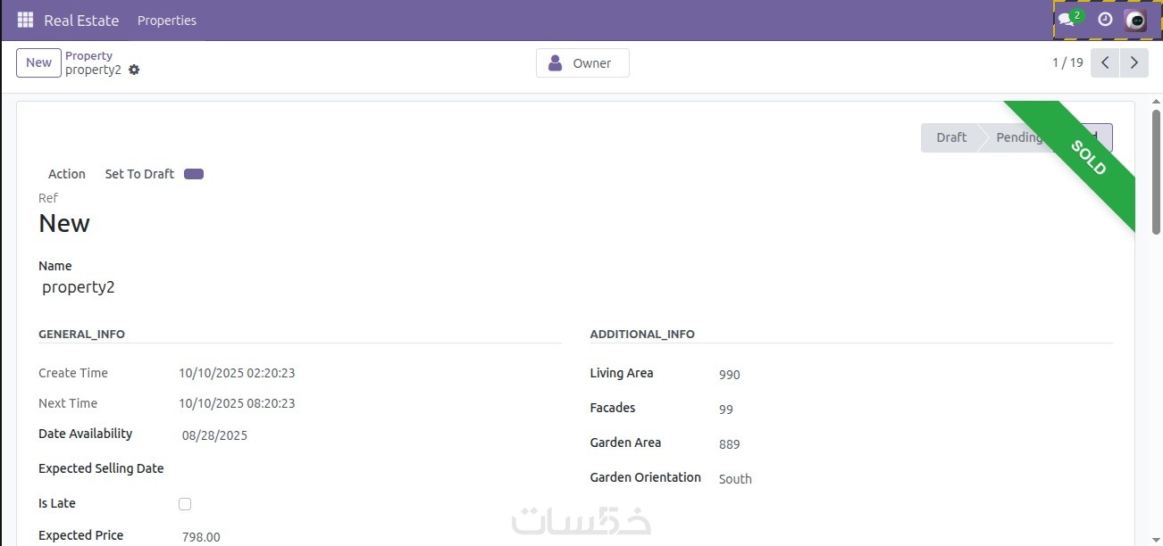Click the ADDITIONAL_INFO section heading
This screenshot has height=546, width=1163.
[x=642, y=335]
